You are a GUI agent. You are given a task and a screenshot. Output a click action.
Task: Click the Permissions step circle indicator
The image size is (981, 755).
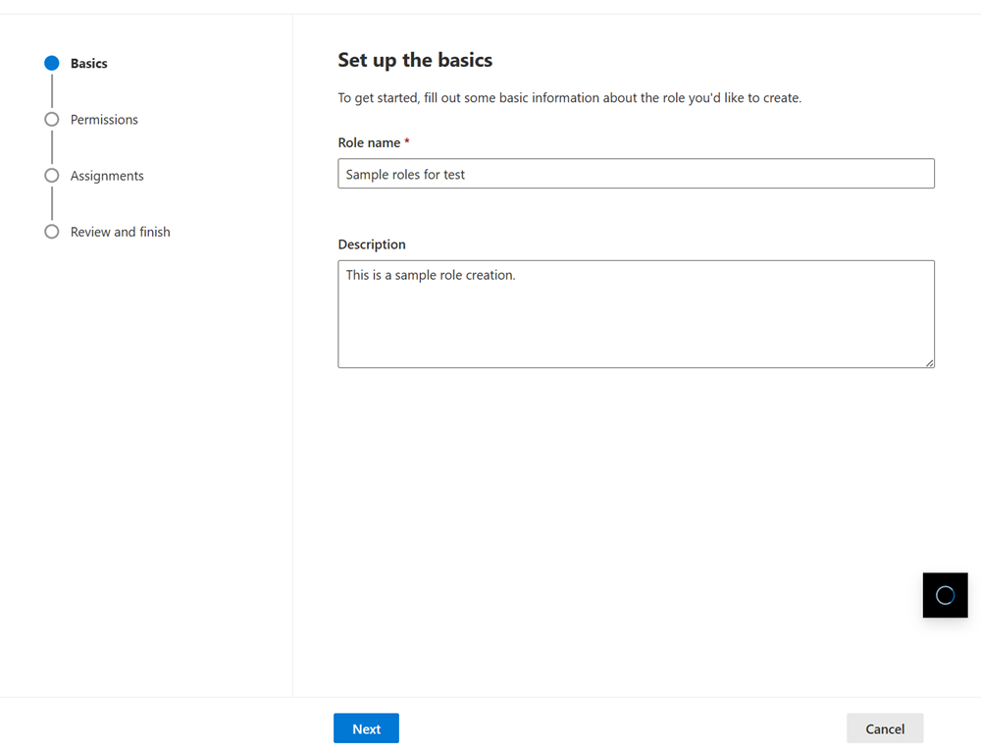pos(52,120)
